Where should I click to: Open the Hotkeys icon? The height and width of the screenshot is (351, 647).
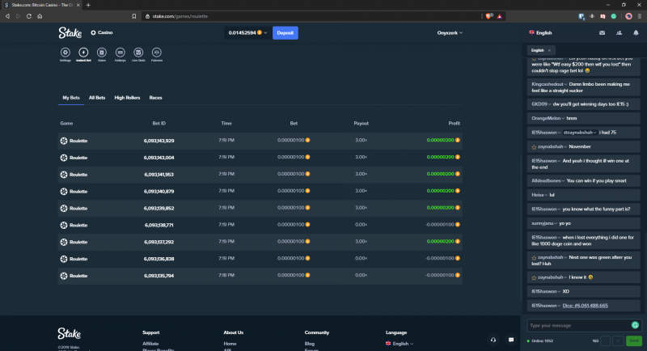(120, 53)
